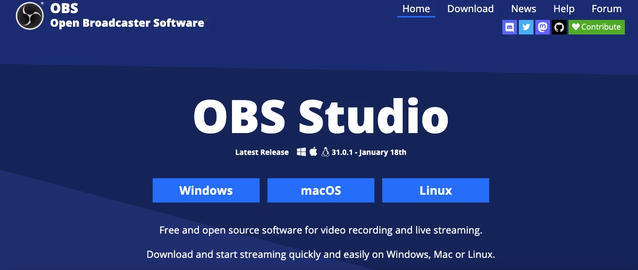Open the Download nav item
The height and width of the screenshot is (270, 638).
tap(470, 9)
